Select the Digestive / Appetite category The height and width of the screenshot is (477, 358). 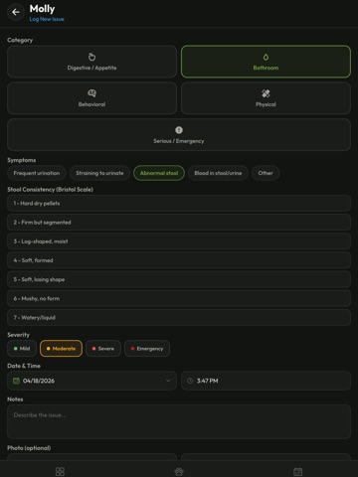pos(91,62)
